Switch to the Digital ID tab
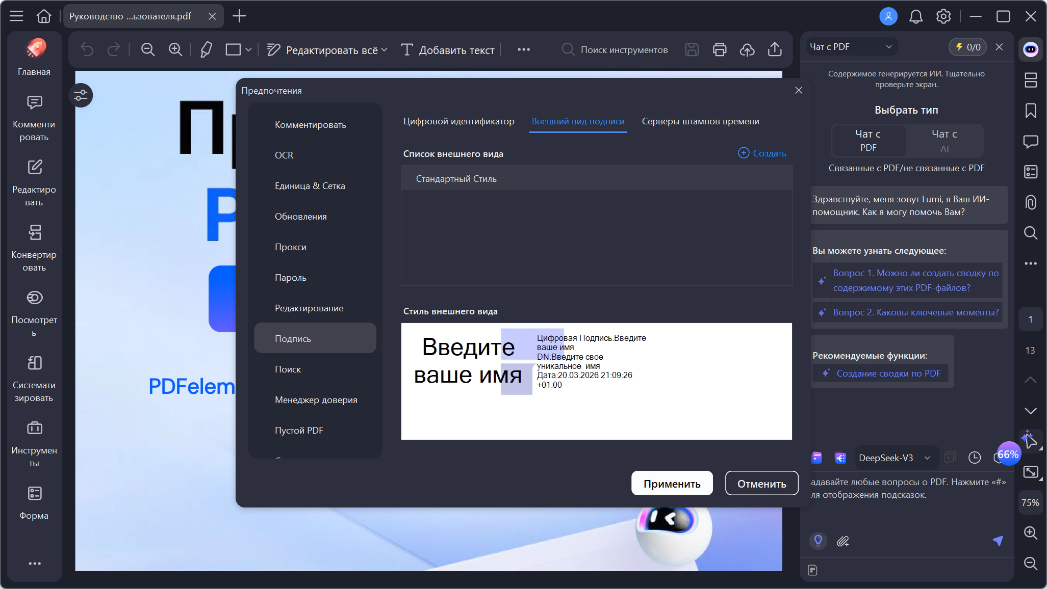 point(458,121)
